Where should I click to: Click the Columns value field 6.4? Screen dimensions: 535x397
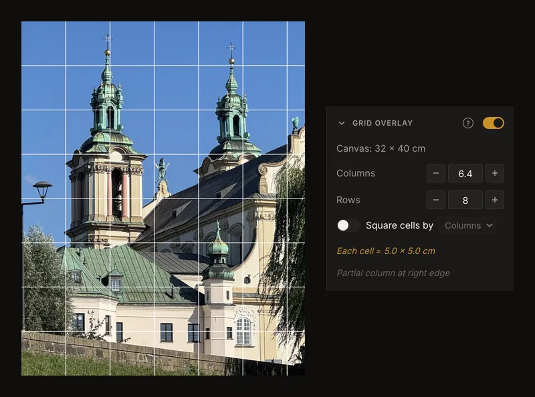(x=465, y=173)
